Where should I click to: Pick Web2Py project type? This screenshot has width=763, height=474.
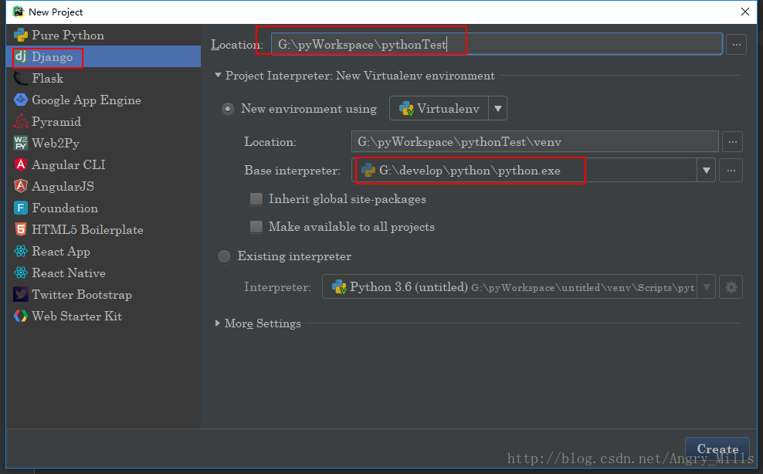coord(103,143)
